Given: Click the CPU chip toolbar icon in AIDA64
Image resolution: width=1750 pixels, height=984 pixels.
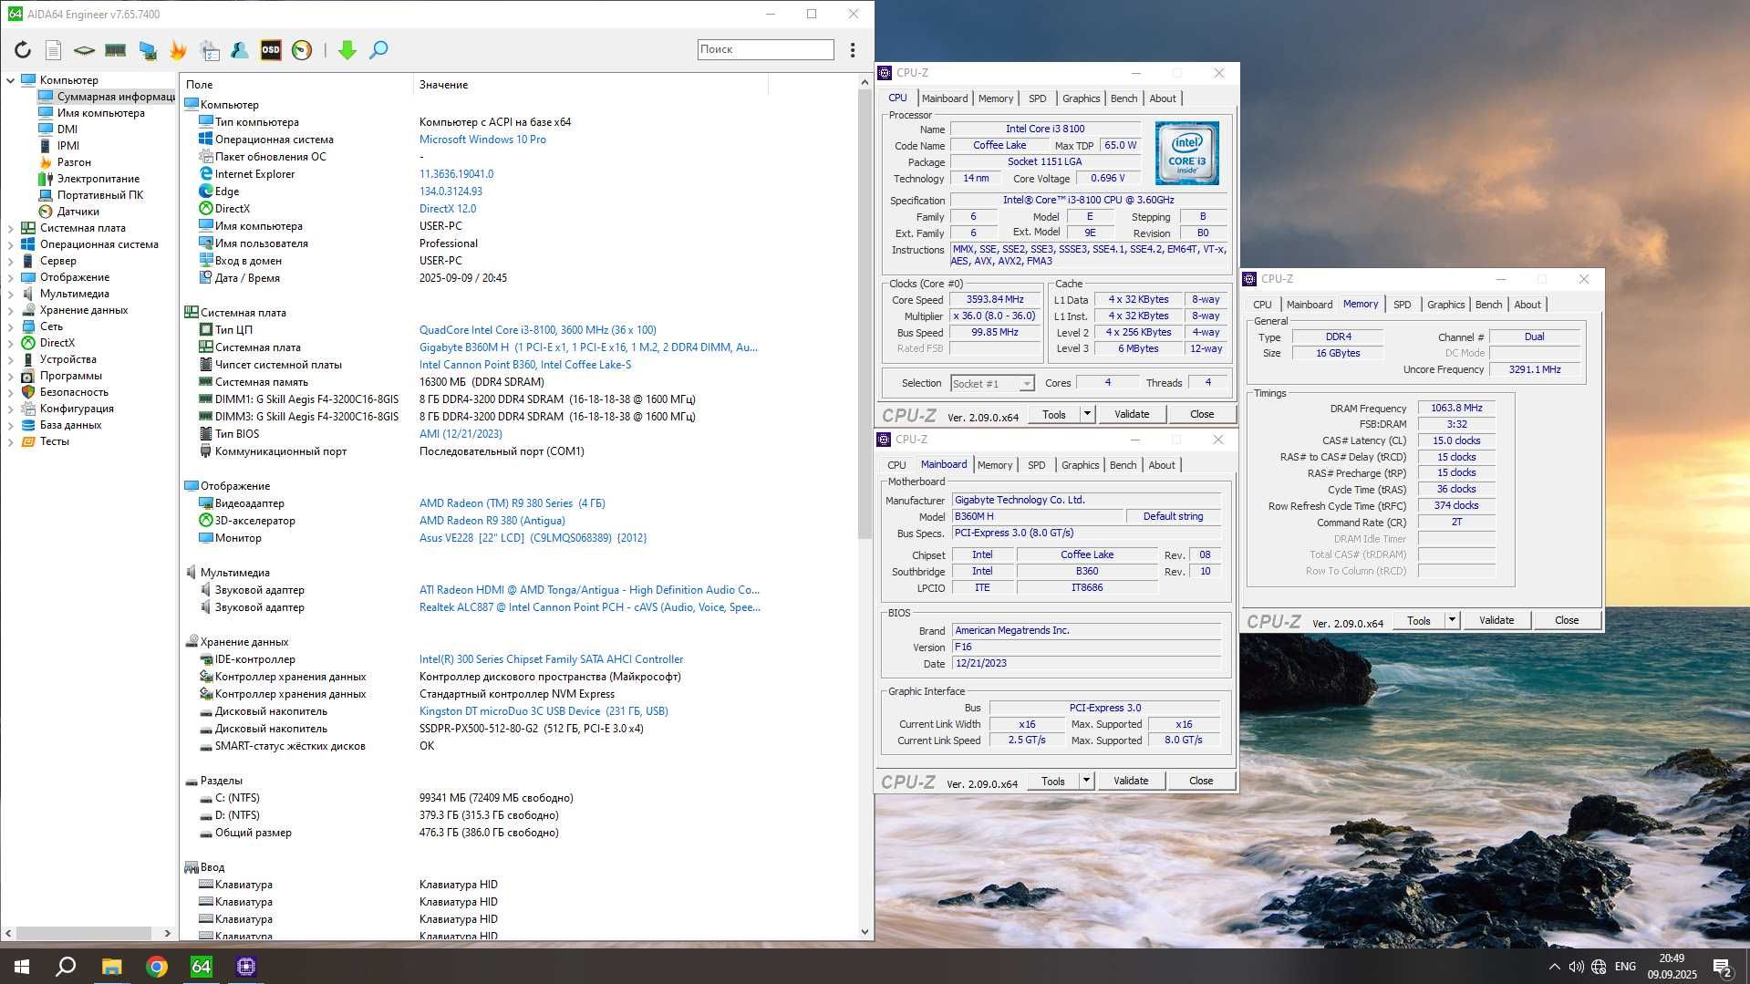Looking at the screenshot, I should [x=84, y=50].
